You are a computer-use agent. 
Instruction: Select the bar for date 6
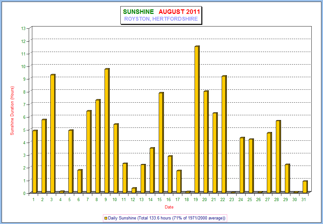pyautogui.click(x=80, y=181)
